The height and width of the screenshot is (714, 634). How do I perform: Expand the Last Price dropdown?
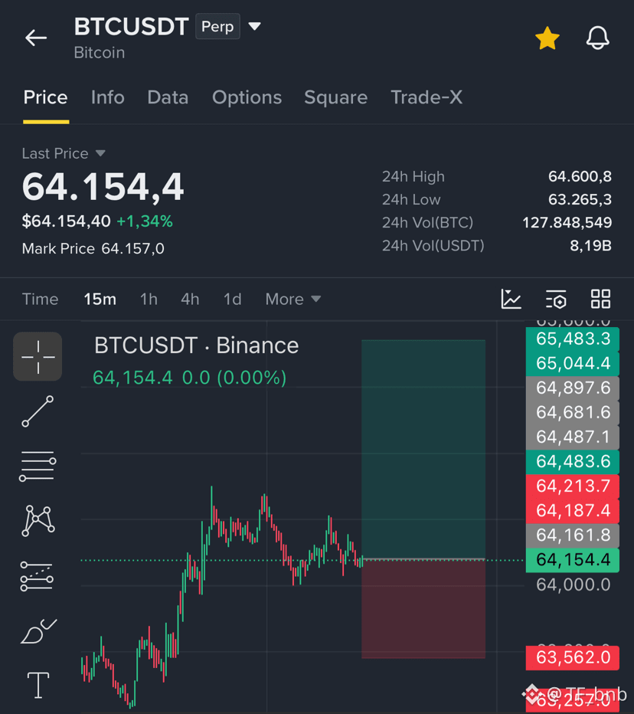64,153
